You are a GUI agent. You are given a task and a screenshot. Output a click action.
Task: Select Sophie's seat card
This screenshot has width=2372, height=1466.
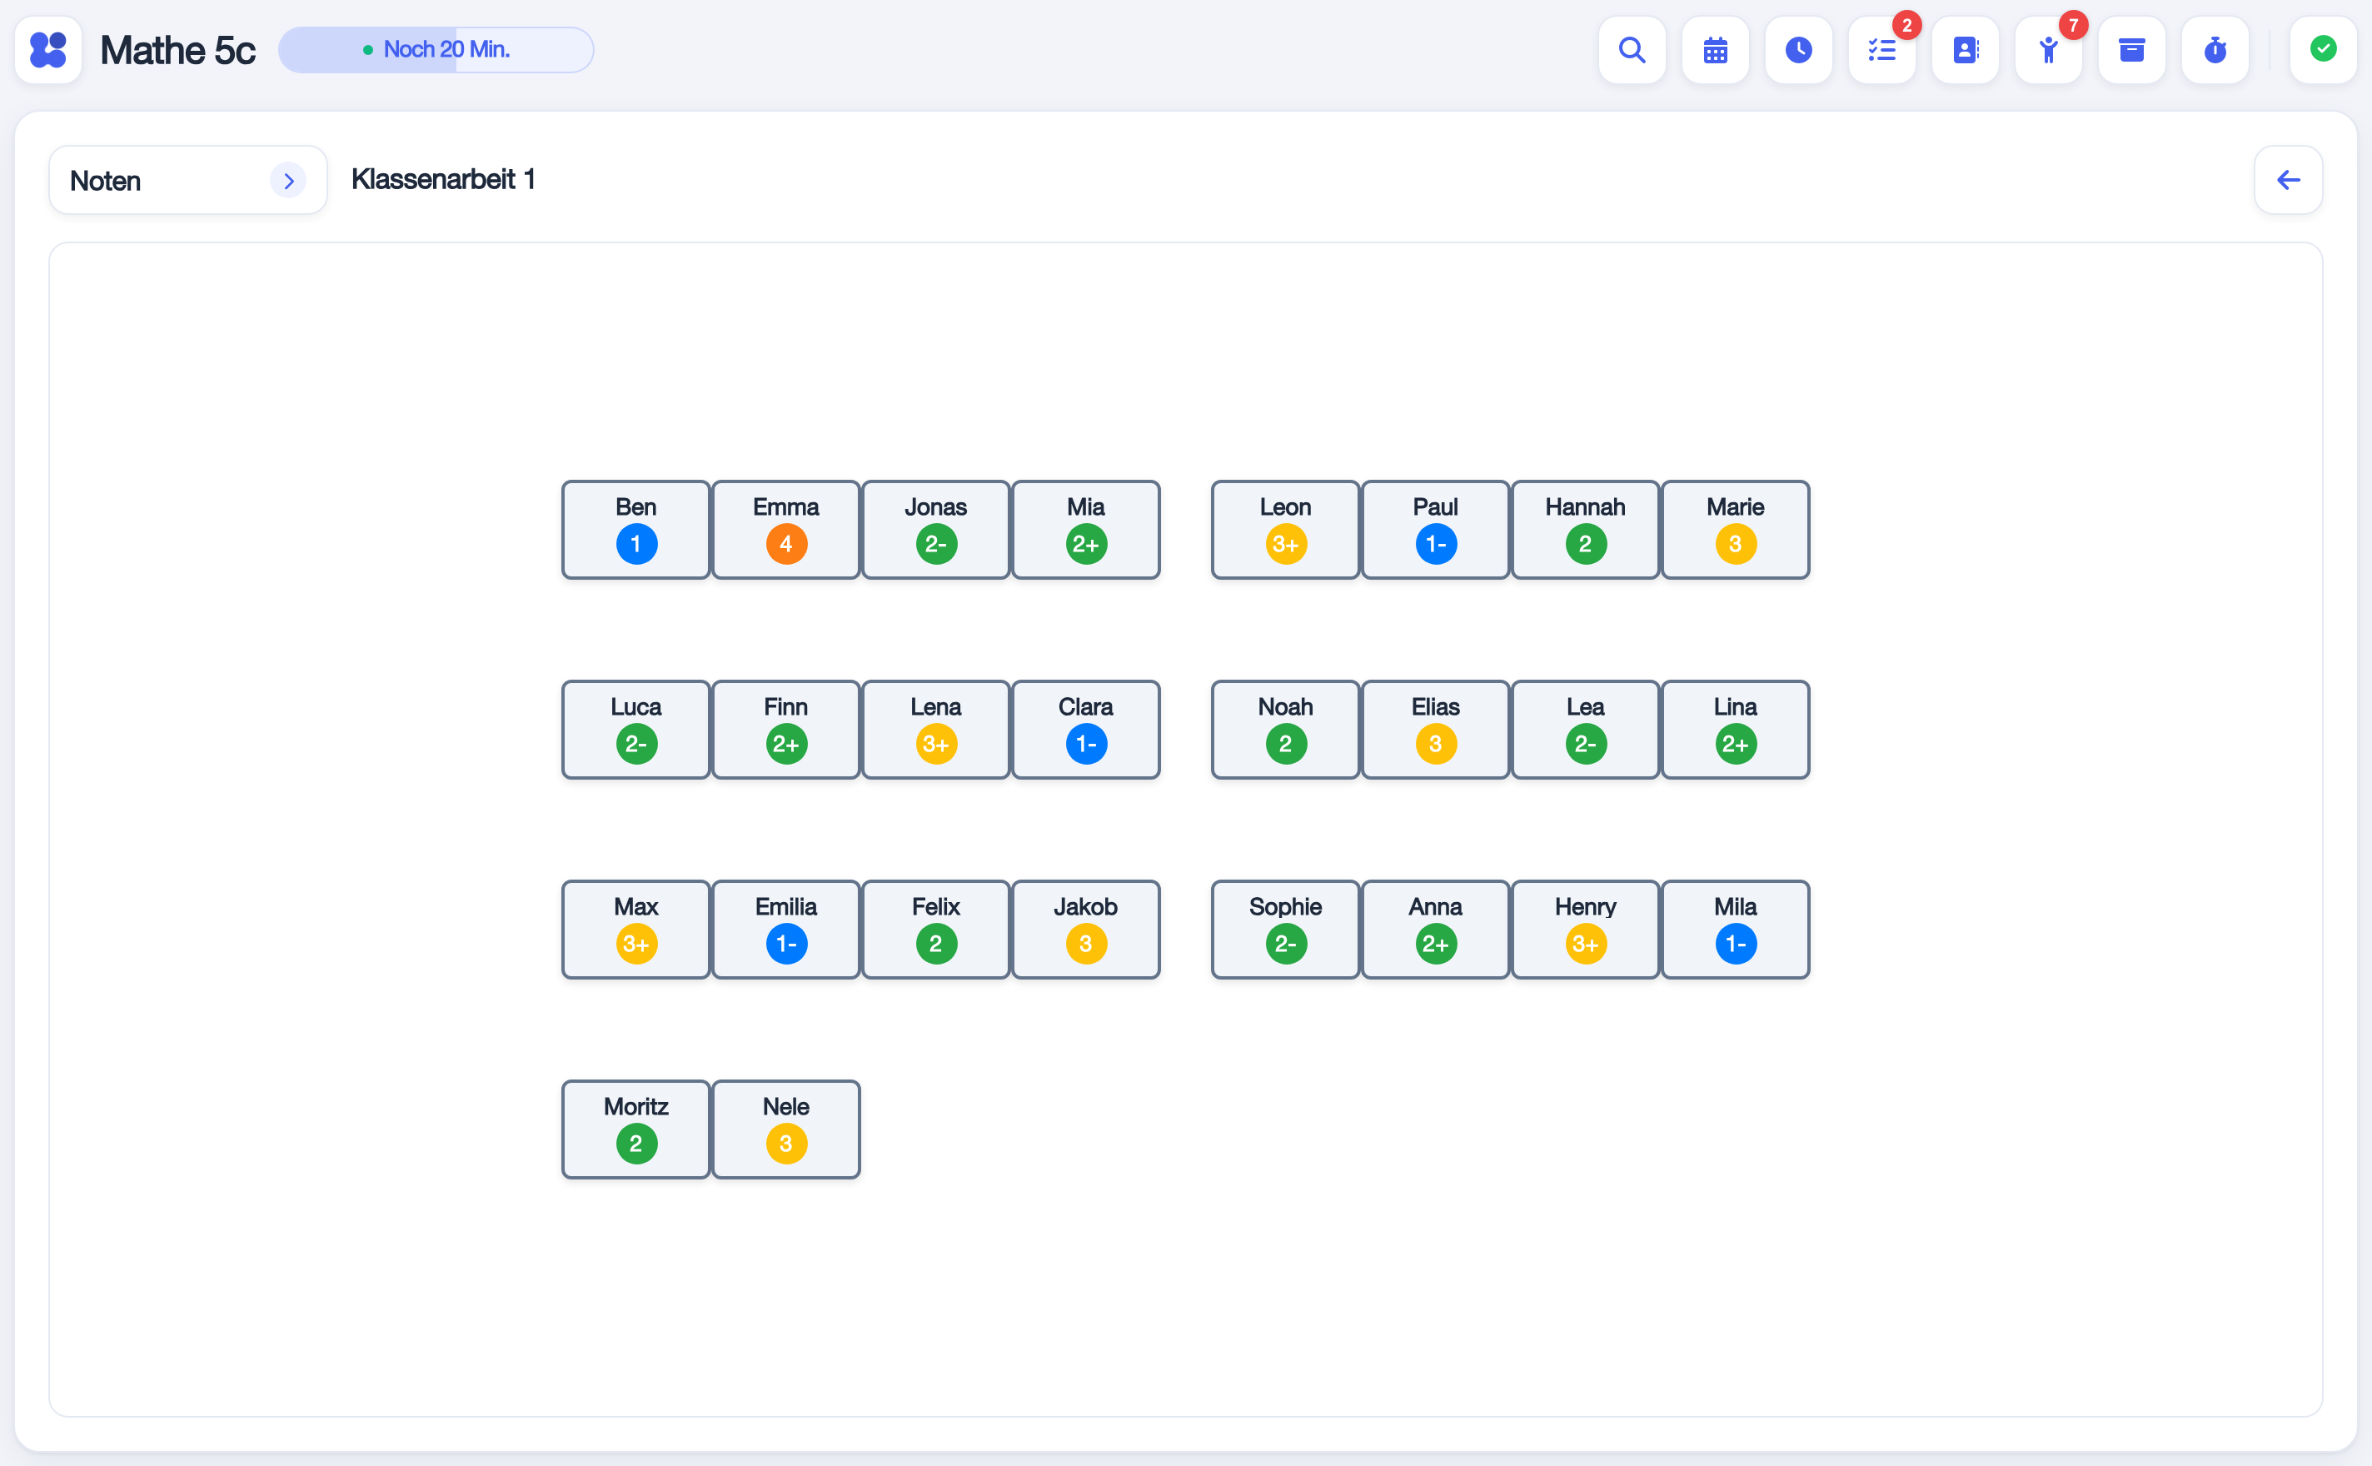coord(1286,929)
